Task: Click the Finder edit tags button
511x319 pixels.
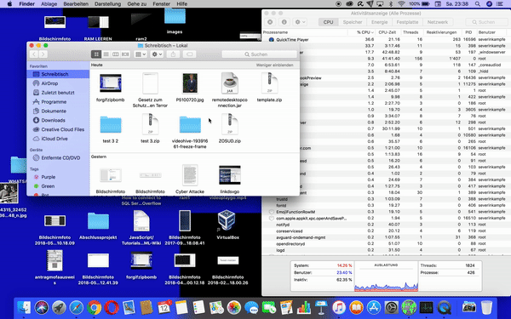Action: tap(190, 54)
